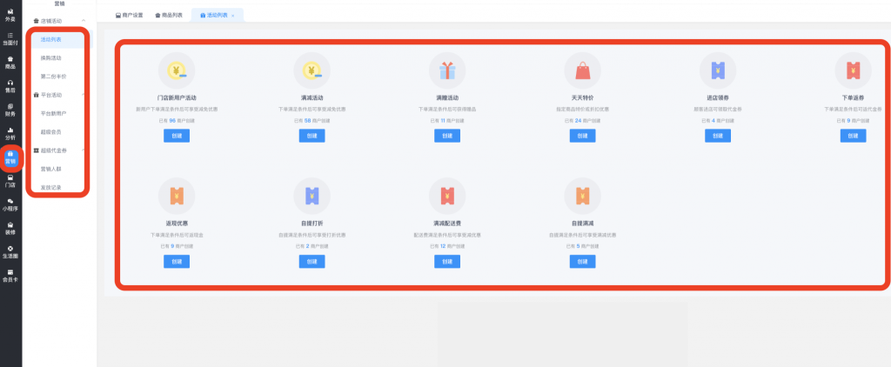Click the 门店新用户活动 coin icon

pyautogui.click(x=177, y=69)
